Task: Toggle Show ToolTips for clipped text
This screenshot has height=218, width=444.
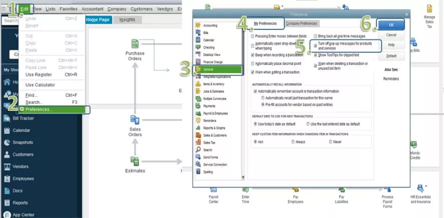Action: point(316,55)
